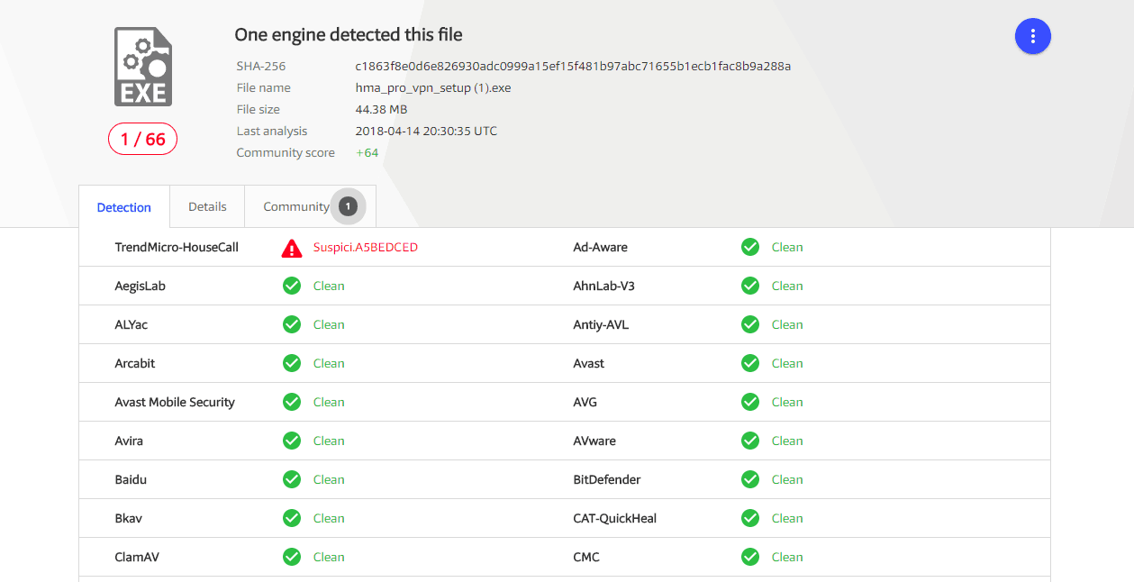Click the Community score field label
The width and height of the screenshot is (1134, 582).
click(286, 152)
